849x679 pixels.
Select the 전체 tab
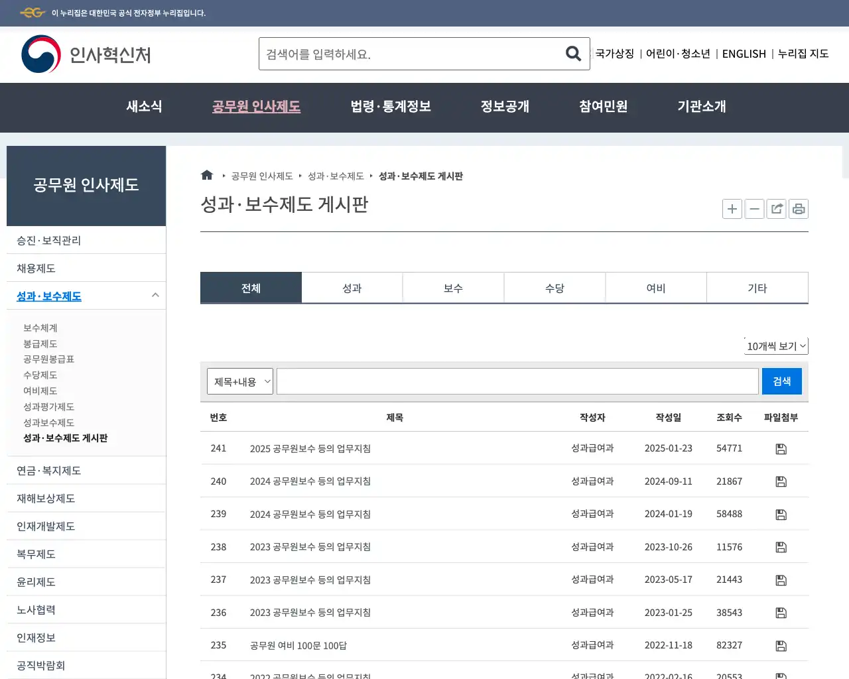click(x=251, y=288)
